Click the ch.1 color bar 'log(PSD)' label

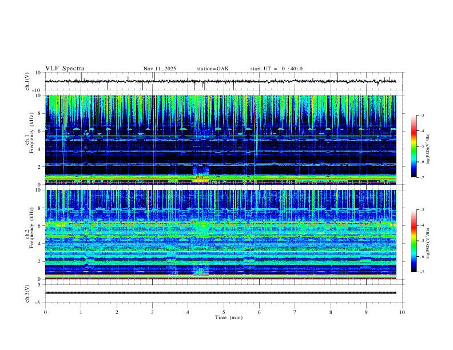(x=428, y=149)
